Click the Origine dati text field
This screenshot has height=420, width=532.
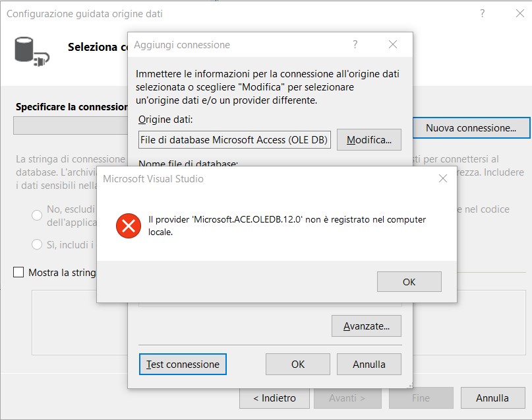click(x=234, y=140)
